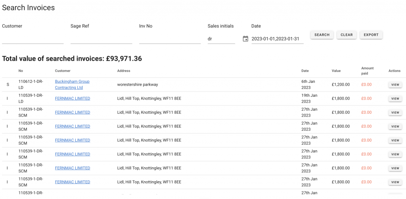This screenshot has height=199, width=406.
Task: Click the date range input field
Action: pyautogui.click(x=277, y=39)
